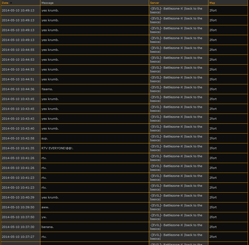Open the server link in the '!teams.' row

pyautogui.click(x=176, y=89)
